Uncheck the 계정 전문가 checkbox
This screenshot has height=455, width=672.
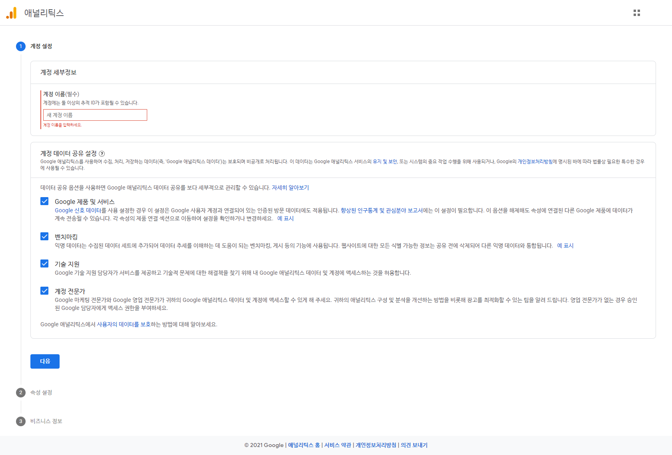click(44, 291)
